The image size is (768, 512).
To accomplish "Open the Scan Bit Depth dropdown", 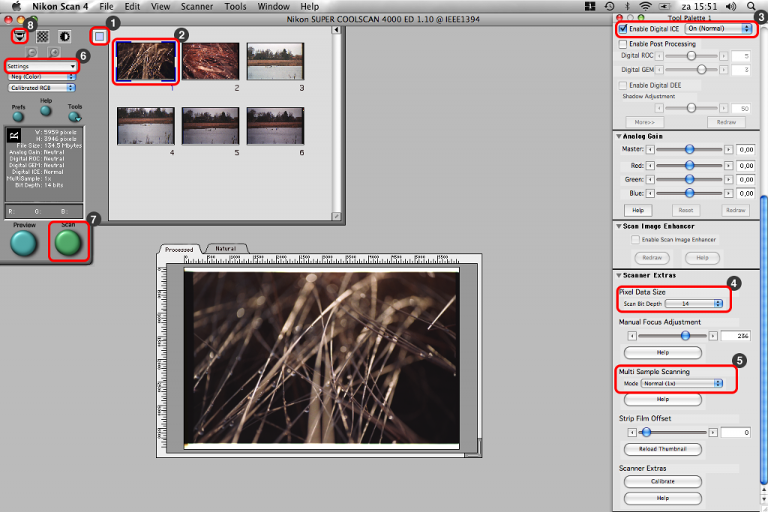I will [x=694, y=304].
